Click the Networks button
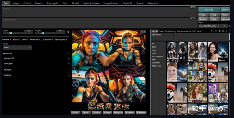The width and height of the screenshot is (234, 118). point(226,19)
